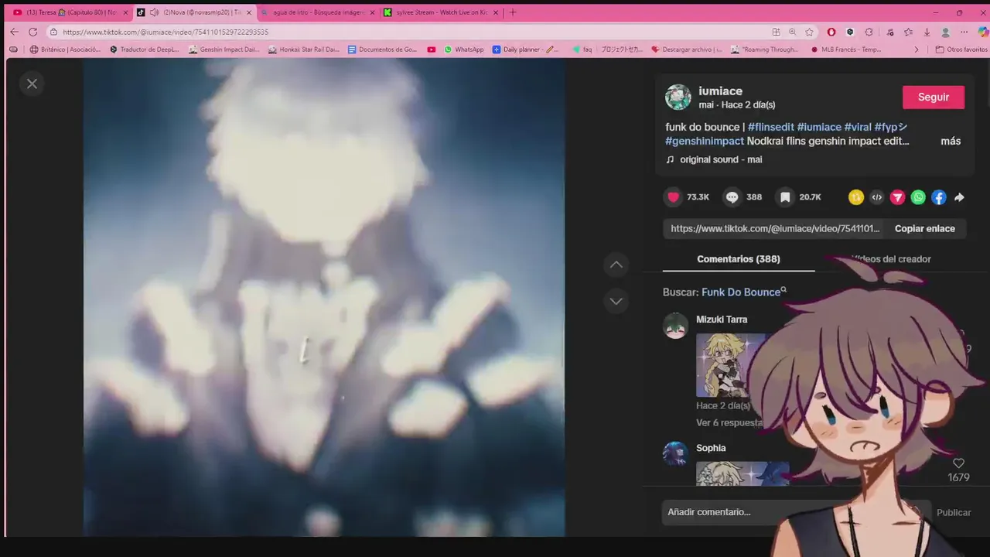Open the Daily planner bookmark
The width and height of the screenshot is (990, 557).
[x=526, y=50]
